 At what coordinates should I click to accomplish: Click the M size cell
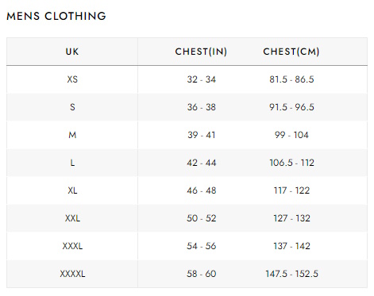(72, 135)
